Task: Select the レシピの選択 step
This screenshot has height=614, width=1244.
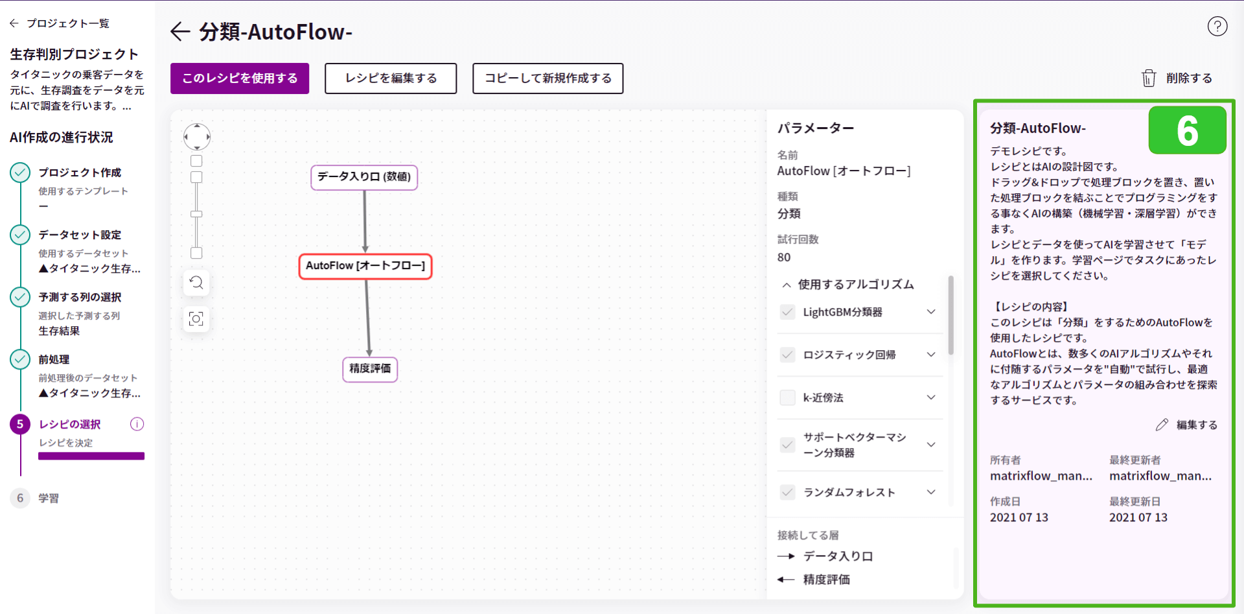Action: pos(70,424)
